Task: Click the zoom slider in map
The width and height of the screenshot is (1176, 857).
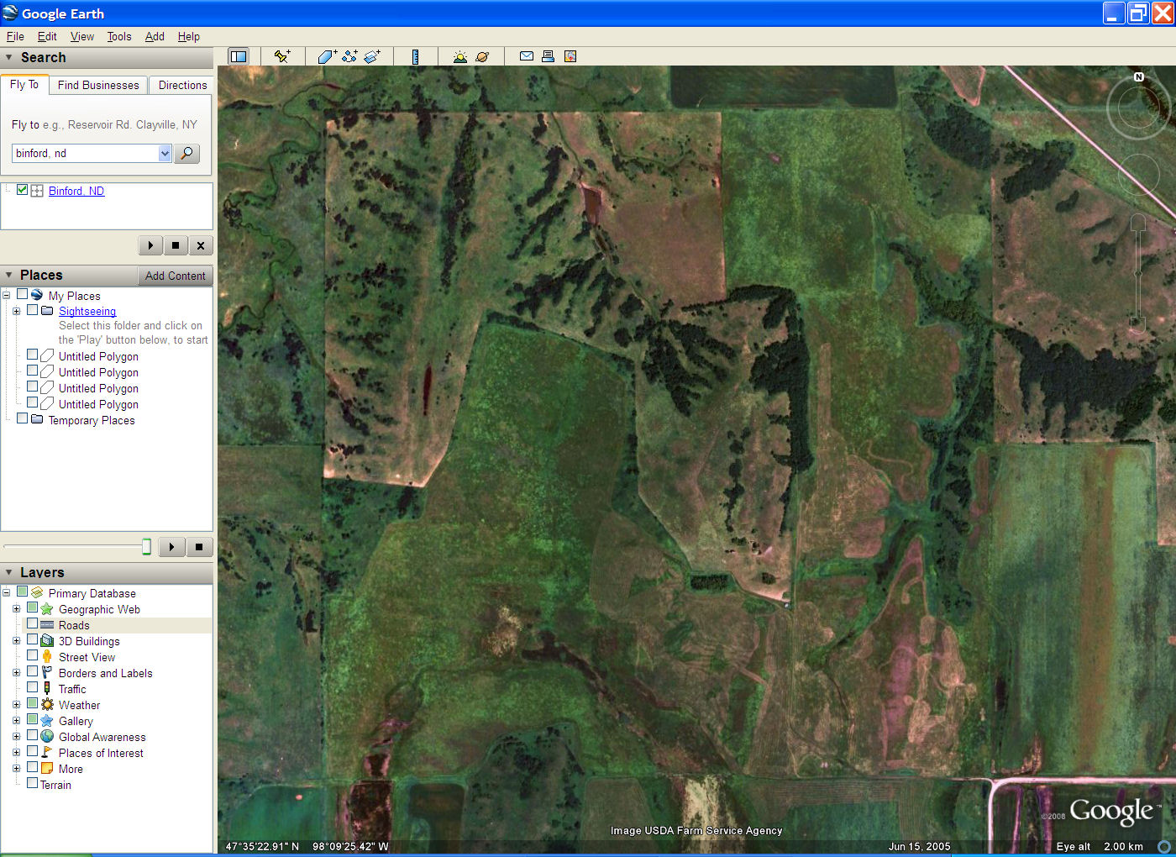Action: 1137,274
